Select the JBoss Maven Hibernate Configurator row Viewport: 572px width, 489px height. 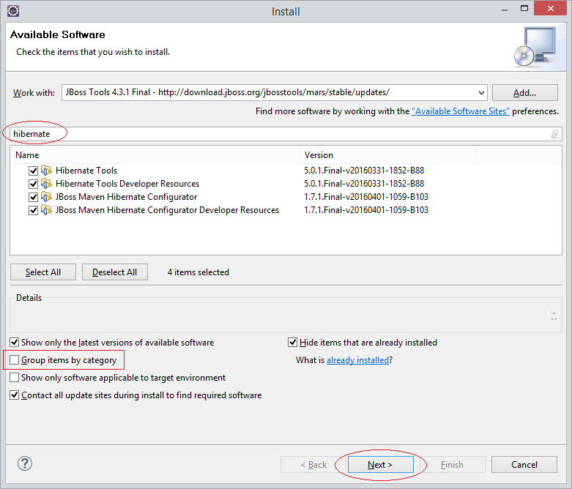(x=126, y=197)
